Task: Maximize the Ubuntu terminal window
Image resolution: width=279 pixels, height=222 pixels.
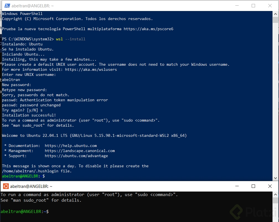Action: [253, 186]
